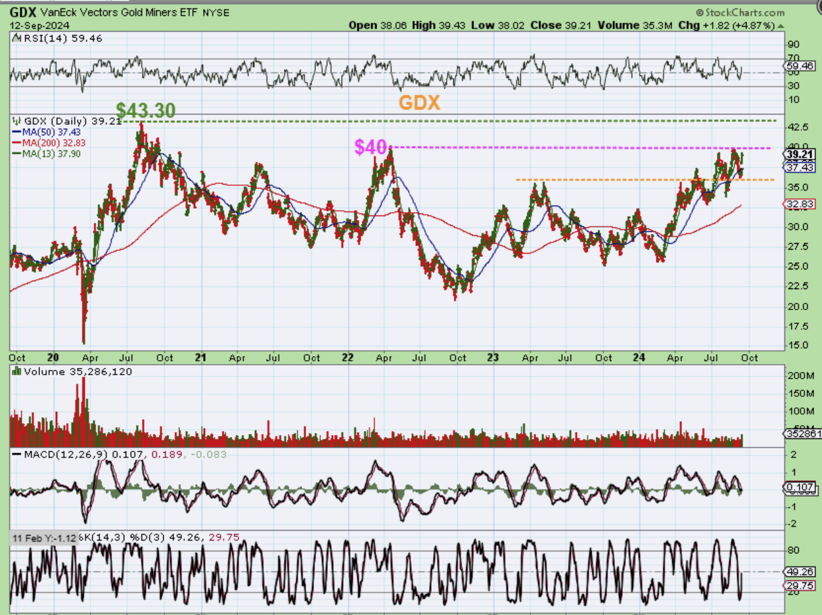The height and width of the screenshot is (615, 822).
Task: Click the NYSE exchange label
Action: click(216, 13)
